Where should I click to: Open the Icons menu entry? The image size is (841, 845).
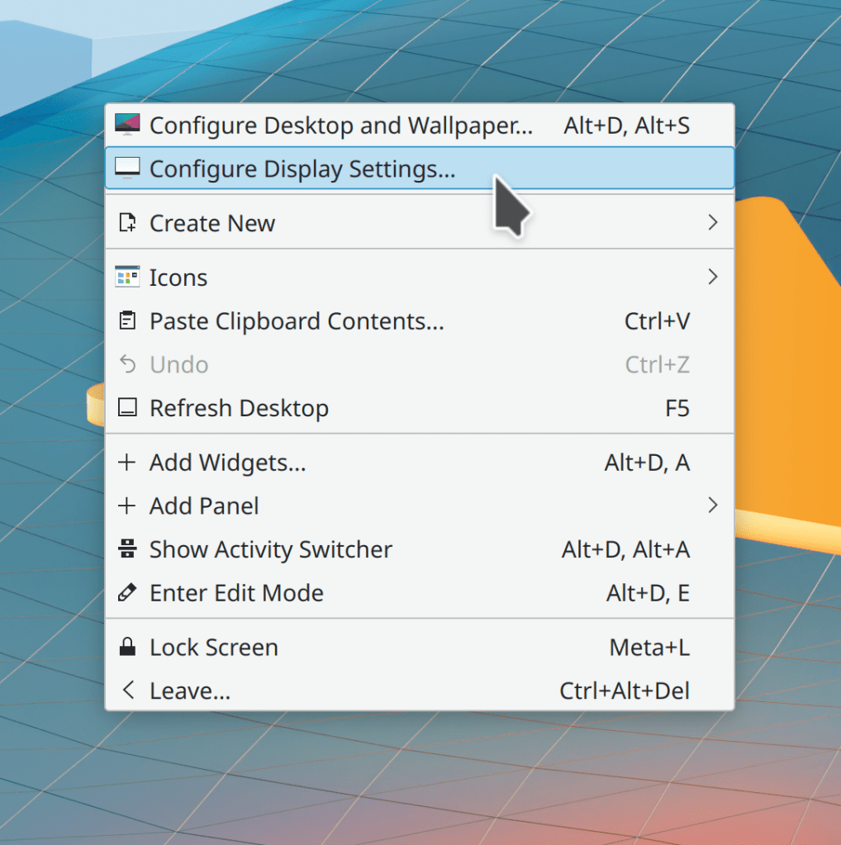click(178, 278)
